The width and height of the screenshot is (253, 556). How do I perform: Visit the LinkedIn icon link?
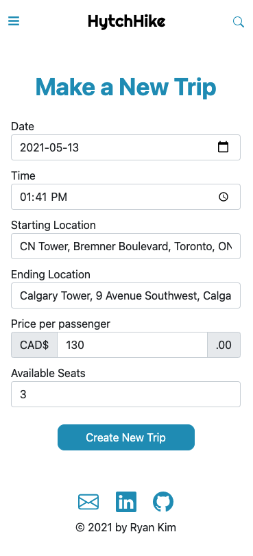click(x=126, y=502)
